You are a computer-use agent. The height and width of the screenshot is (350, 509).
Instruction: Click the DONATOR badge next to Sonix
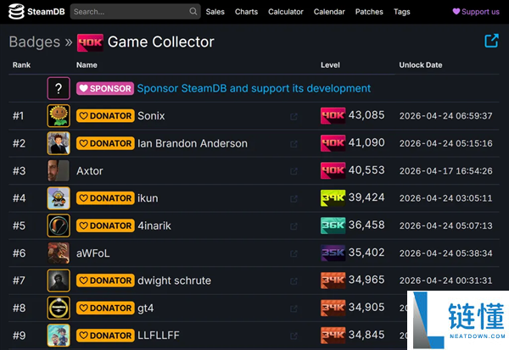tap(105, 116)
